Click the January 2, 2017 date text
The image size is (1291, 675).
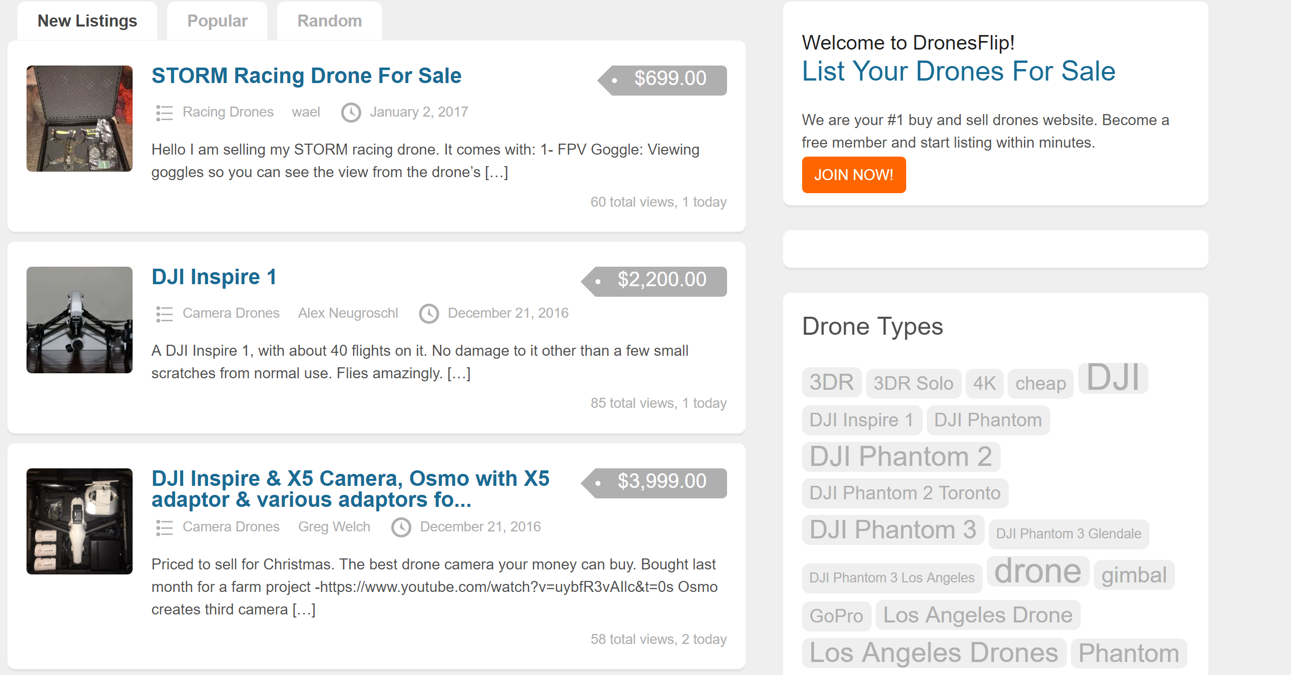coord(419,112)
